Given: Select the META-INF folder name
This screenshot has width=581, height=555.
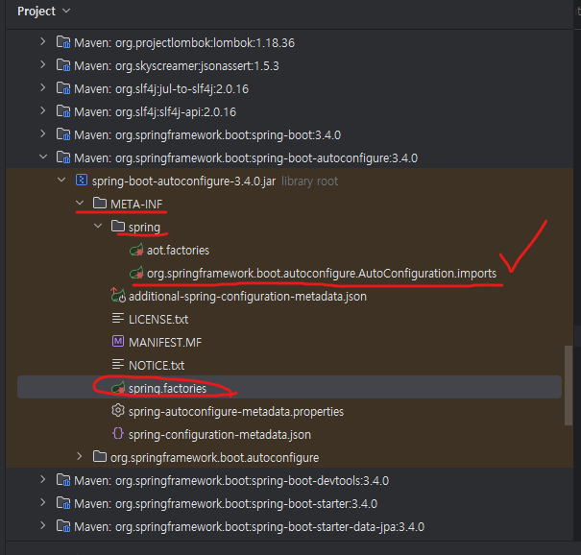Looking at the screenshot, I should (136, 205).
